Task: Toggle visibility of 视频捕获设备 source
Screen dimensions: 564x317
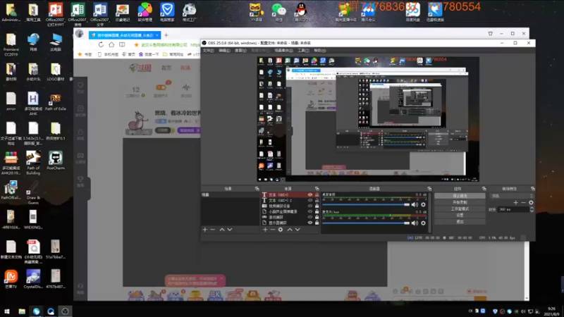Action: pyautogui.click(x=310, y=206)
